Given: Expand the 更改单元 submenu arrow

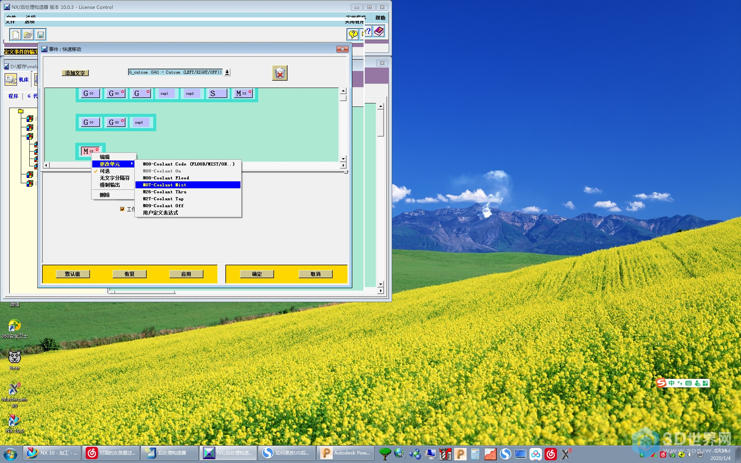Looking at the screenshot, I should pyautogui.click(x=132, y=164).
